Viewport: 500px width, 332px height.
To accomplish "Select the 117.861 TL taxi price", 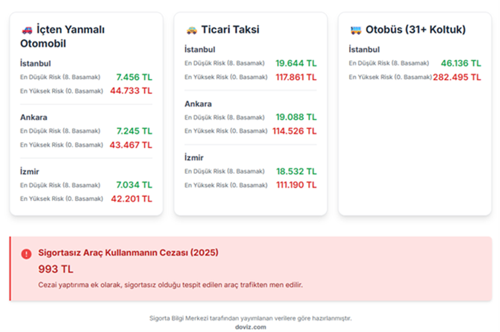I will click(296, 77).
